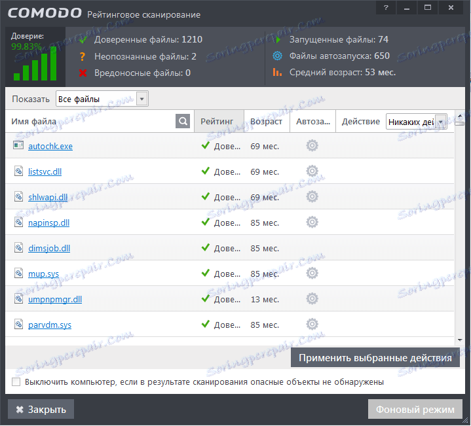Sort by the 'Возраст' column header
The height and width of the screenshot is (426, 471).
(x=267, y=121)
